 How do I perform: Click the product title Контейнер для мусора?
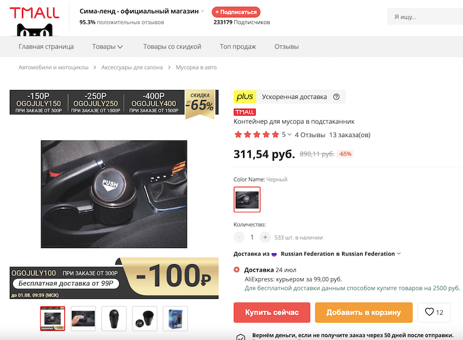point(294,121)
